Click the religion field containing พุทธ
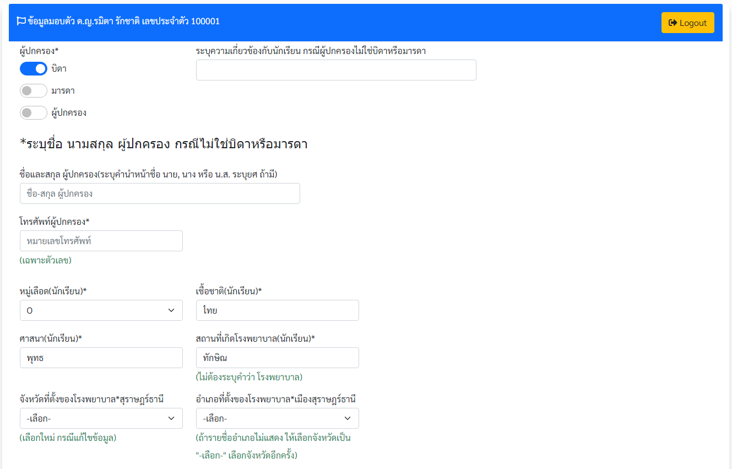This screenshot has width=732, height=469. click(x=101, y=358)
